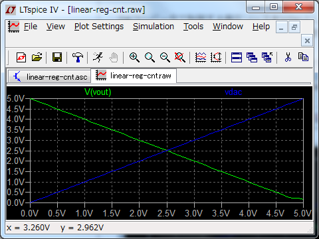The width and height of the screenshot is (319, 239).
Task: Close the inner document with X
Action: (307, 40)
